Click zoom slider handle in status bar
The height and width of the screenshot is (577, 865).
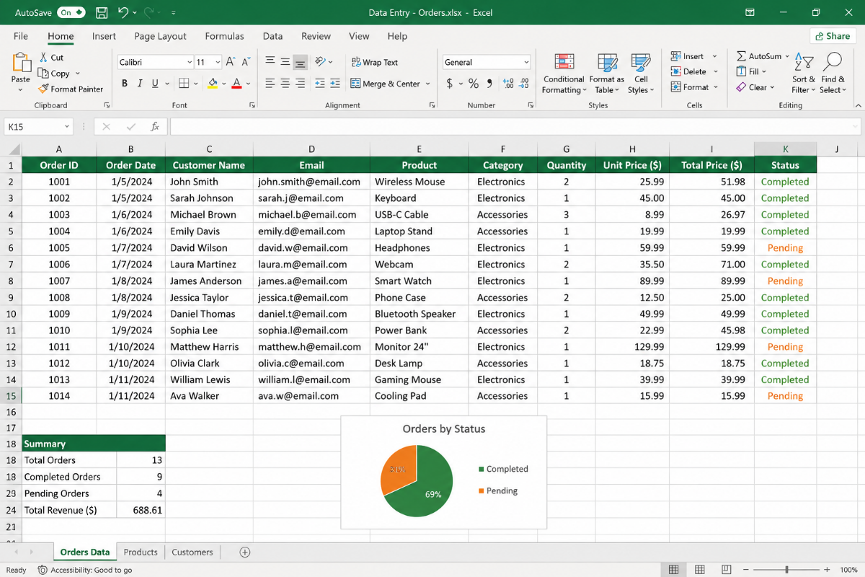tap(786, 570)
